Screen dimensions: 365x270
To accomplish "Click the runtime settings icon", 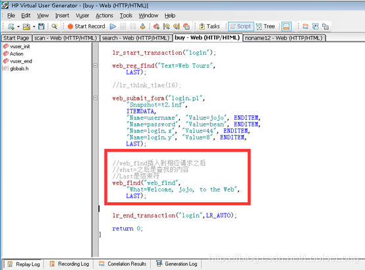I will (306, 26).
